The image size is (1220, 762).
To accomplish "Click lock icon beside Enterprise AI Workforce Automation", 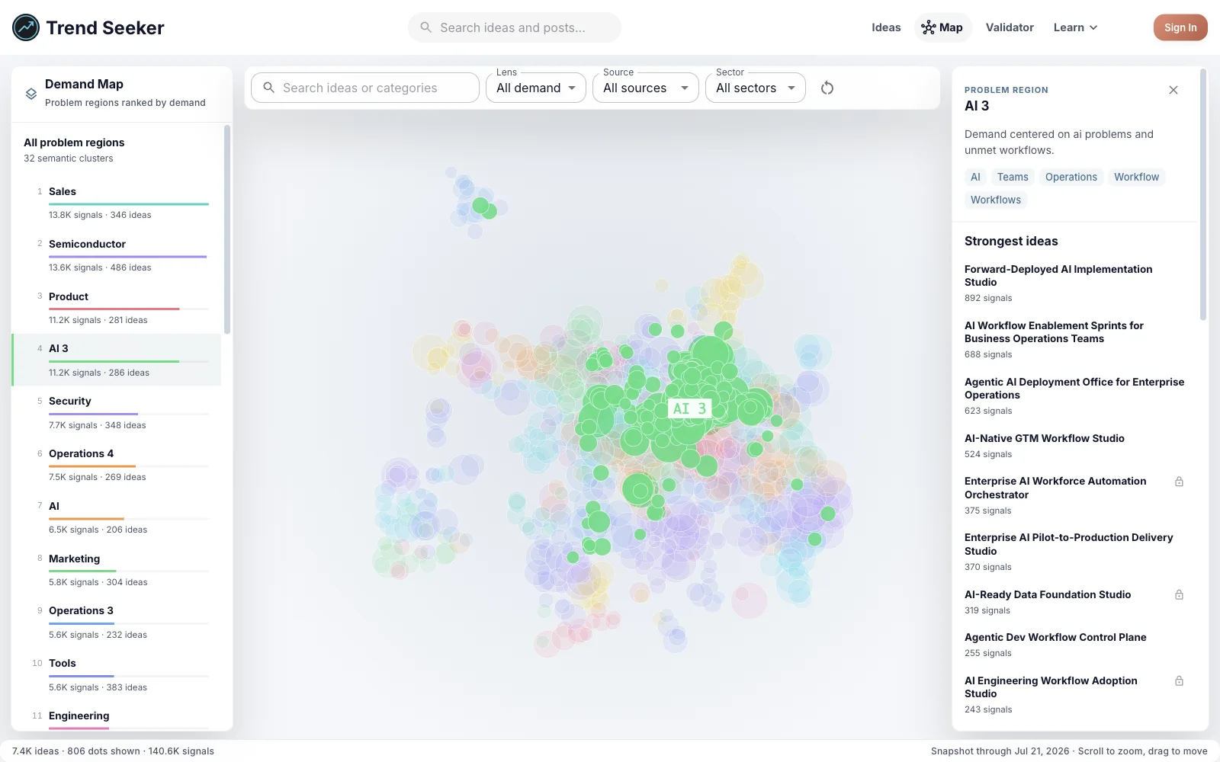I will [1179, 482].
